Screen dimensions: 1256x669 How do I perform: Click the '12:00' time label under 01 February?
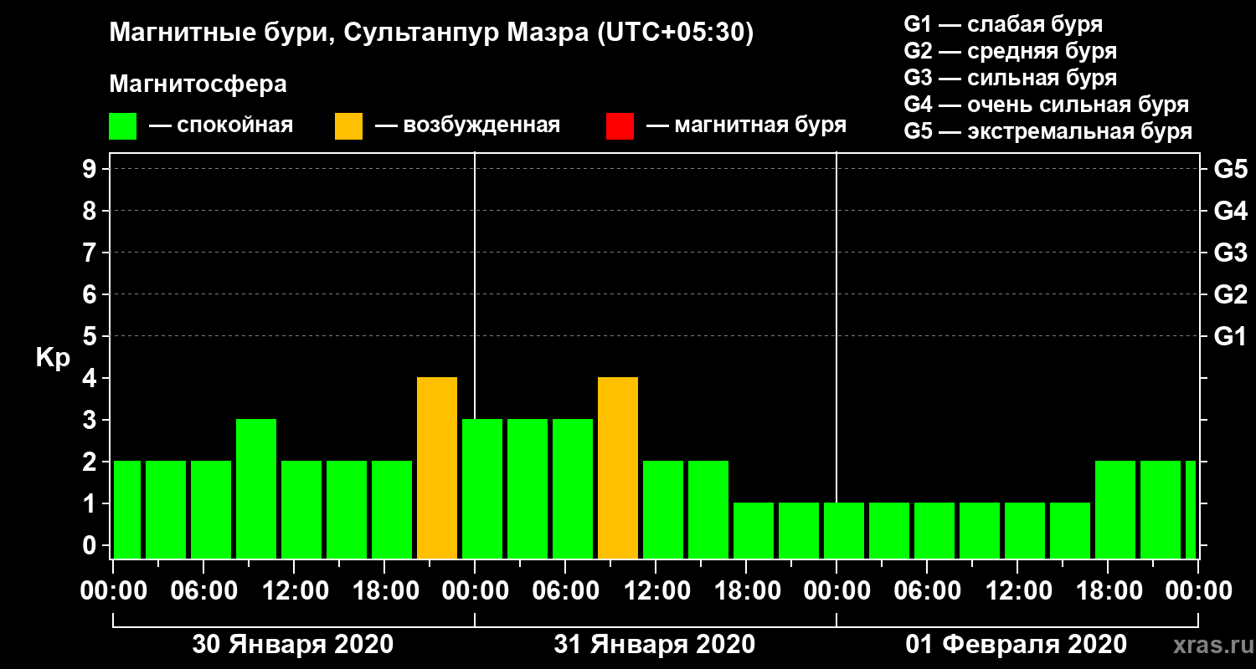point(1018,590)
